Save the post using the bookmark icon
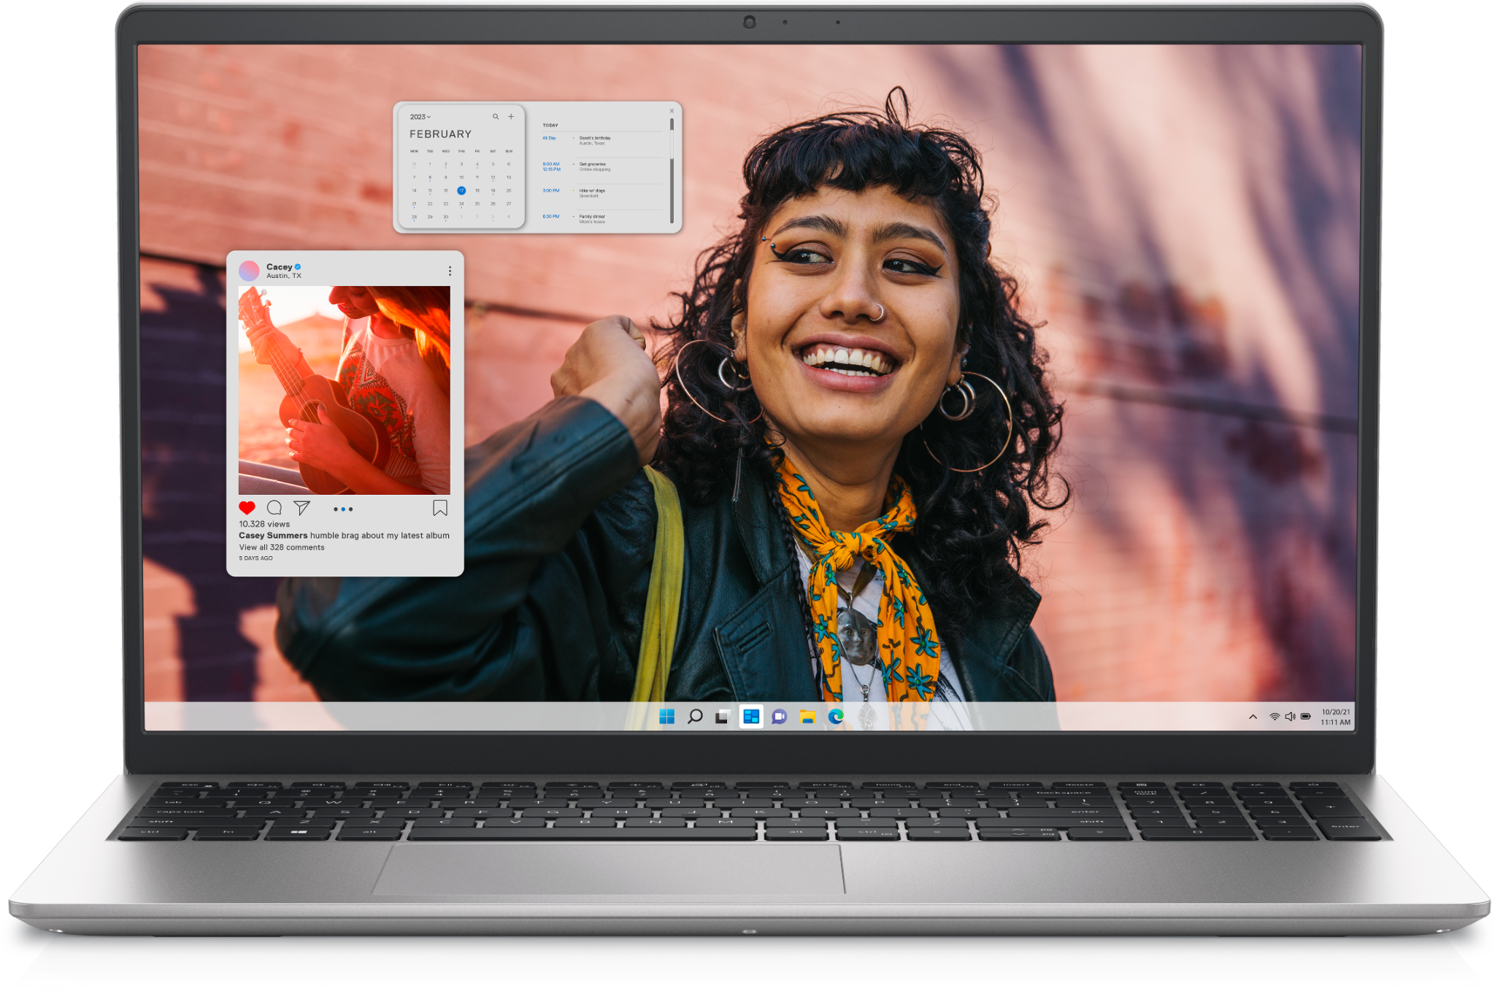Screen dimensions: 1495x991 point(439,508)
